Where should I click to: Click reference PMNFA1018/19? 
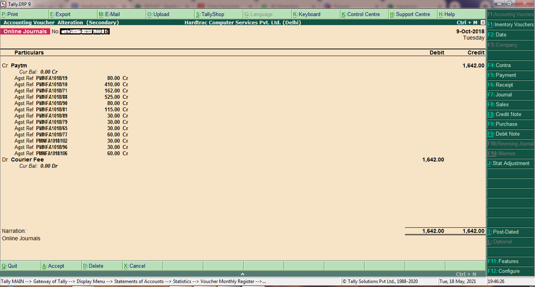[52, 78]
